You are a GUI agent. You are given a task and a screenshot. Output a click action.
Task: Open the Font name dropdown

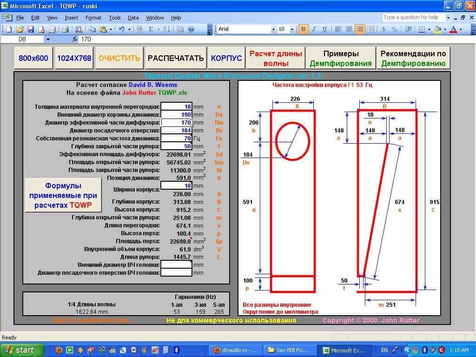click(x=273, y=29)
